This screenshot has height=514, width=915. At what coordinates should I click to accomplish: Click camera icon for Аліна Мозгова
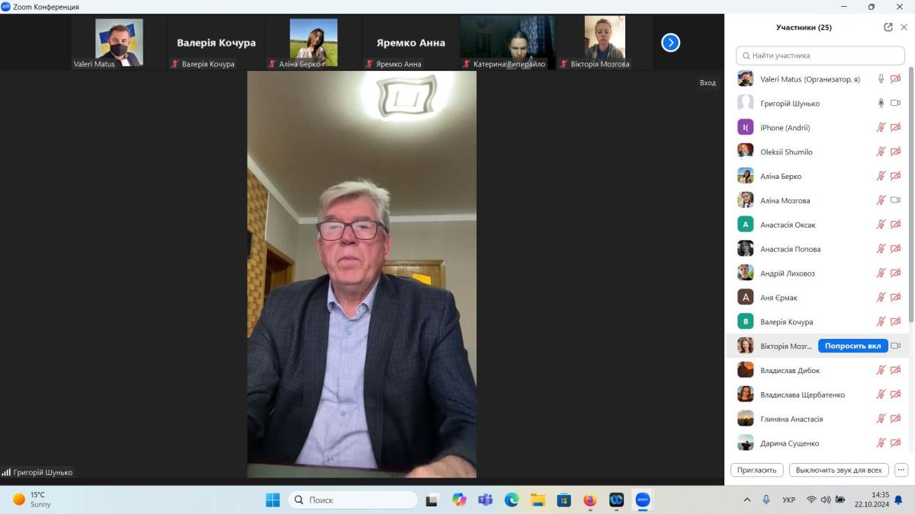[x=895, y=200]
